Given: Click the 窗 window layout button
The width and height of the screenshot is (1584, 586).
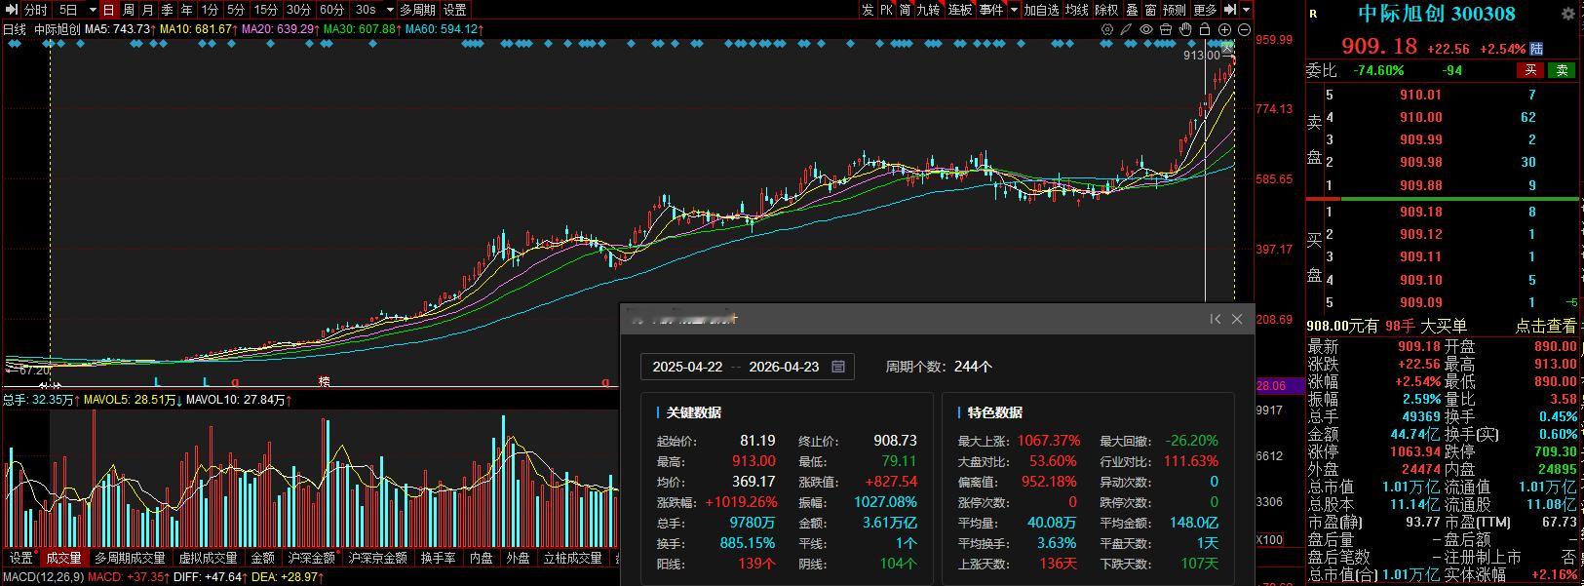Looking at the screenshot, I should (x=1150, y=10).
